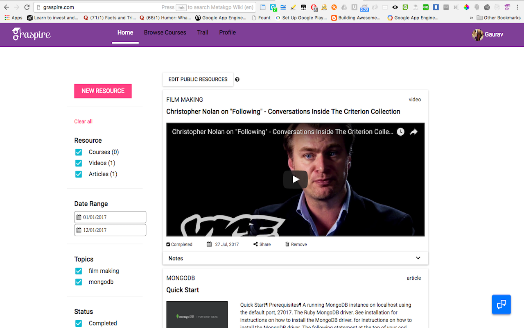This screenshot has width=524, height=328.
Task: Show hidden bookmarks with the double chevron
Action: [x=472, y=18]
